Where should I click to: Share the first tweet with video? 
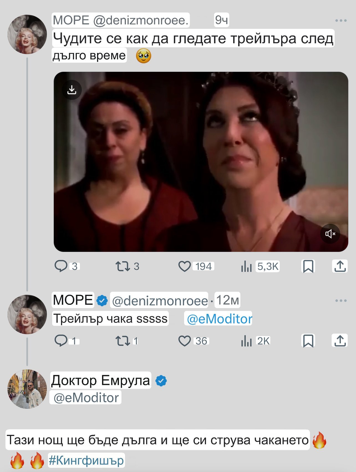340,266
